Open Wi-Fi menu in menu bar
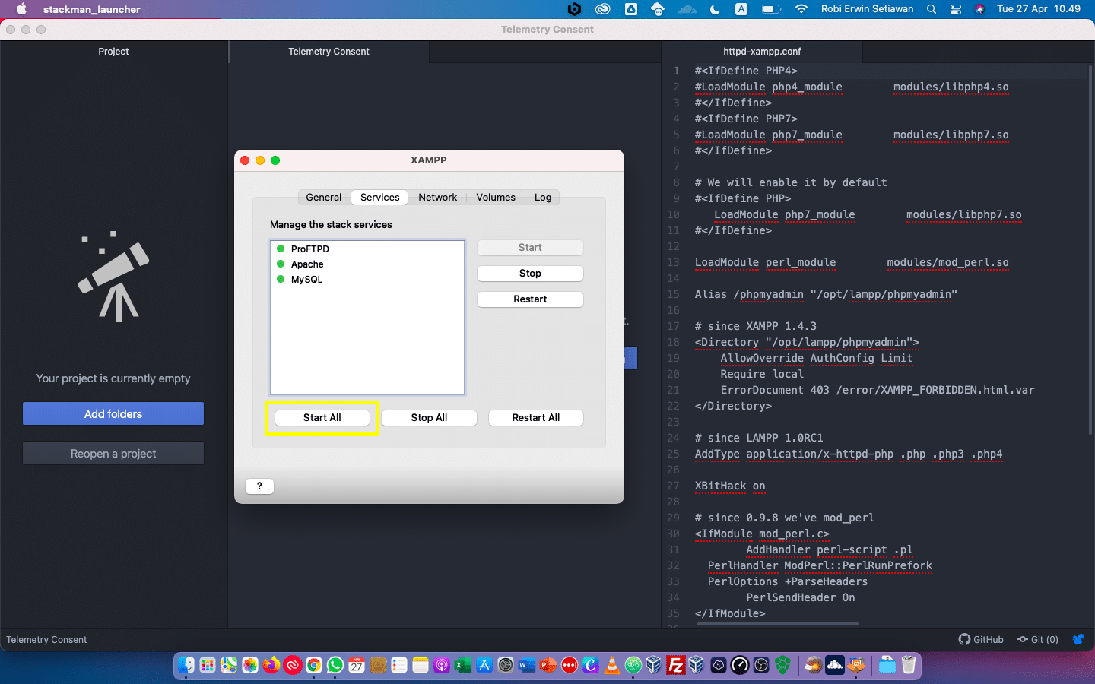 tap(801, 9)
